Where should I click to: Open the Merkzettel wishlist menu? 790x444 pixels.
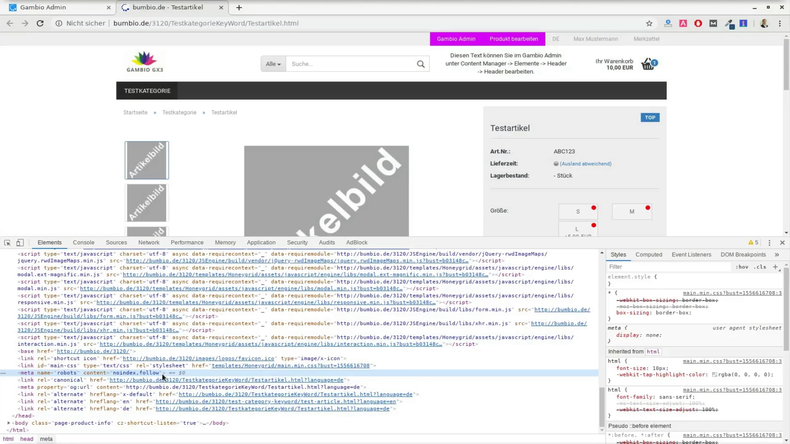click(x=646, y=39)
